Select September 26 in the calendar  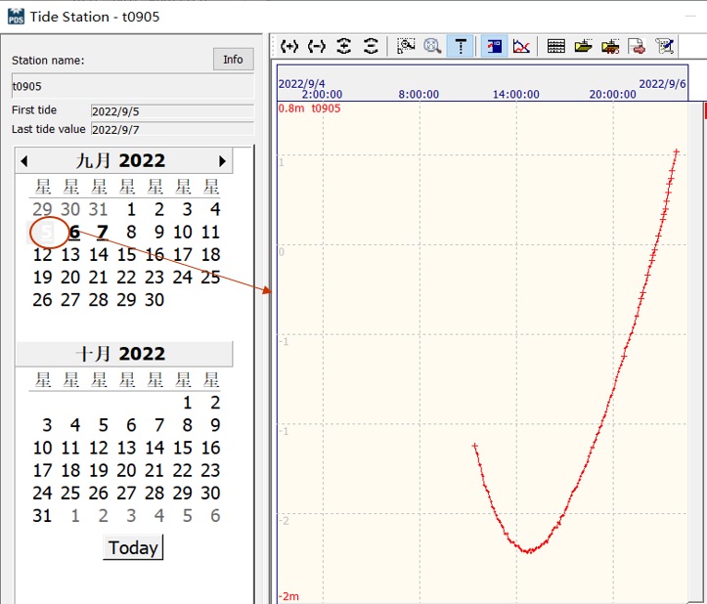(x=42, y=300)
